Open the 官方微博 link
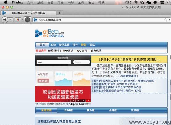The height and width of the screenshot is (125, 171). [96, 50]
